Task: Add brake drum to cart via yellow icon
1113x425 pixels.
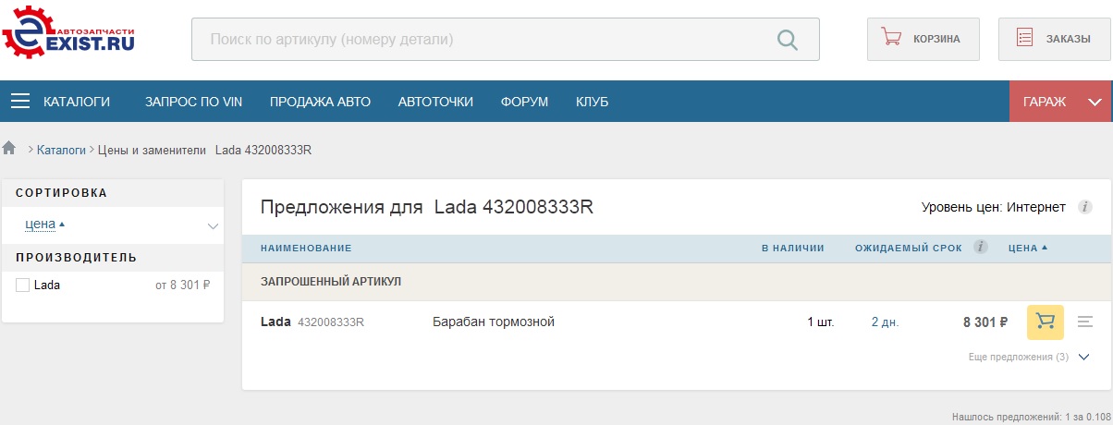Action: 1046,322
